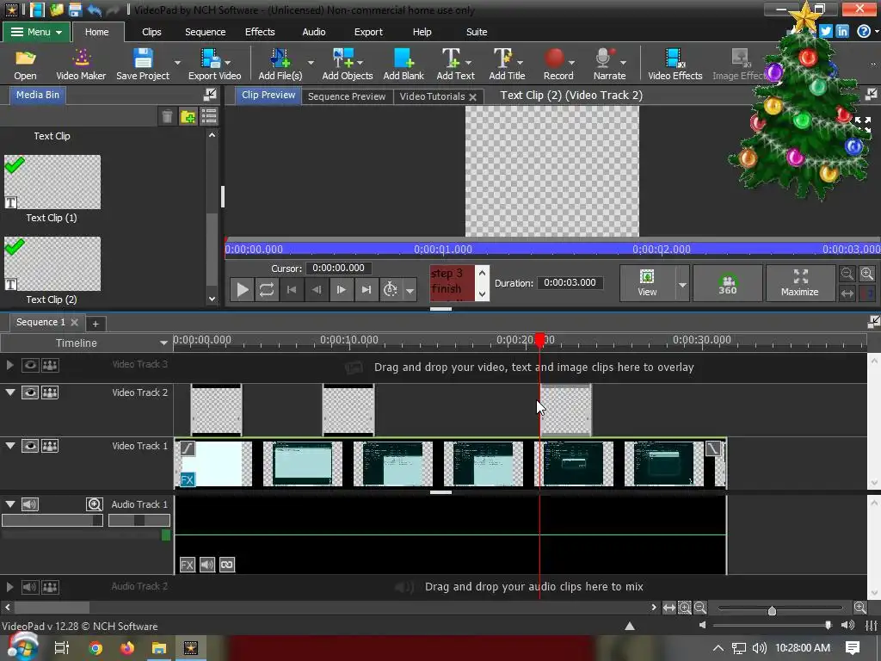The image size is (881, 661).
Task: Expand Save Project dropdown arrow
Action: [x=177, y=63]
